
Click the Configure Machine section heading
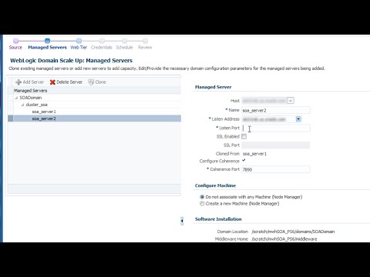215,185
